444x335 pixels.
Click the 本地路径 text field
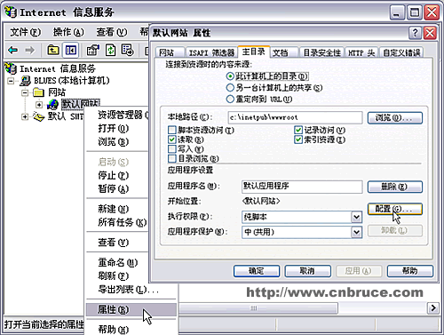point(295,117)
